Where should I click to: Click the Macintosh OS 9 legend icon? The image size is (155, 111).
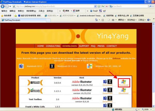coord(21,66)
